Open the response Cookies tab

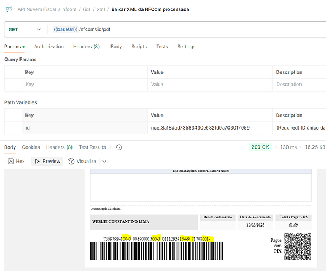tap(31, 147)
